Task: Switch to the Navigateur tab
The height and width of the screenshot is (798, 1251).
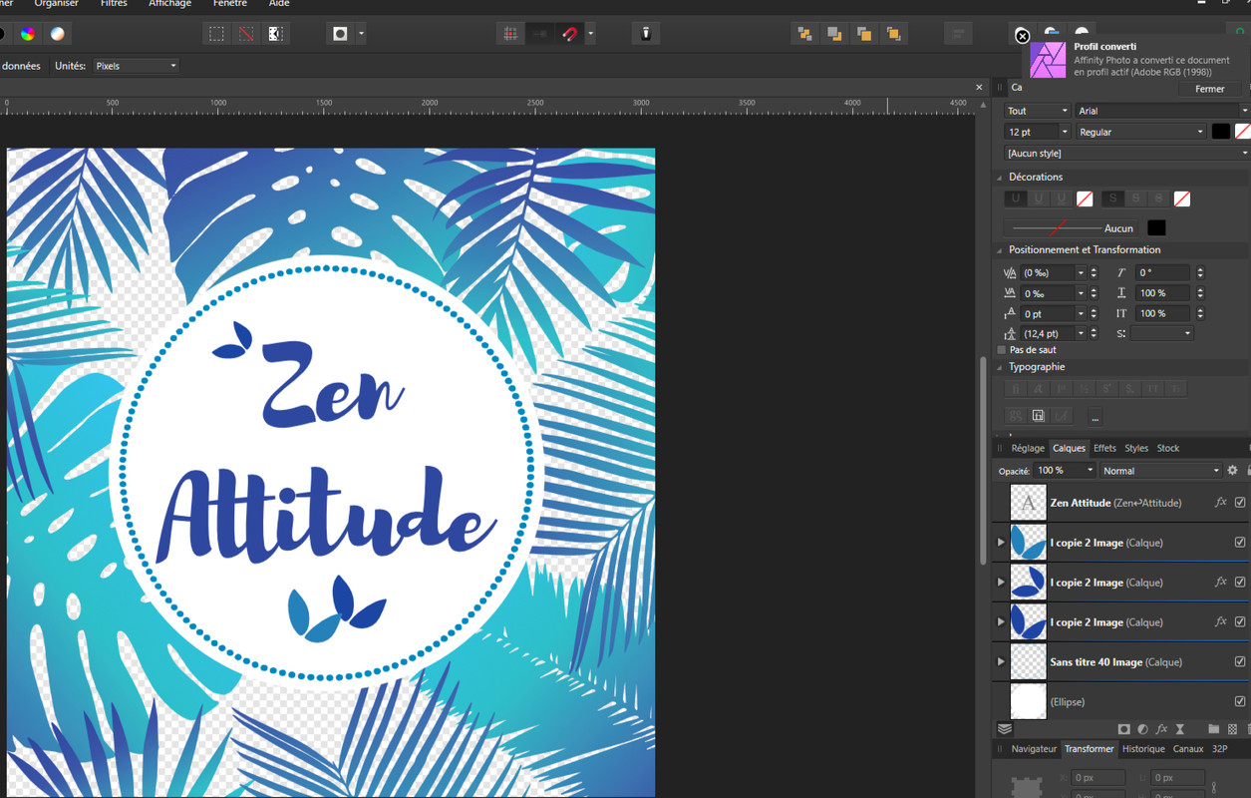Action: click(1034, 749)
